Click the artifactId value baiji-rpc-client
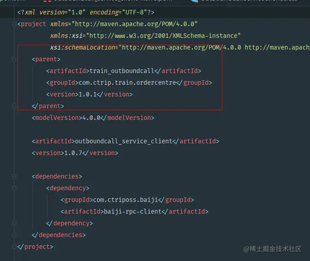The image size is (310, 261). click(133, 212)
